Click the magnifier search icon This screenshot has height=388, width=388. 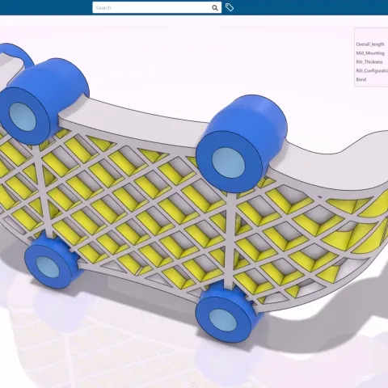(x=215, y=8)
